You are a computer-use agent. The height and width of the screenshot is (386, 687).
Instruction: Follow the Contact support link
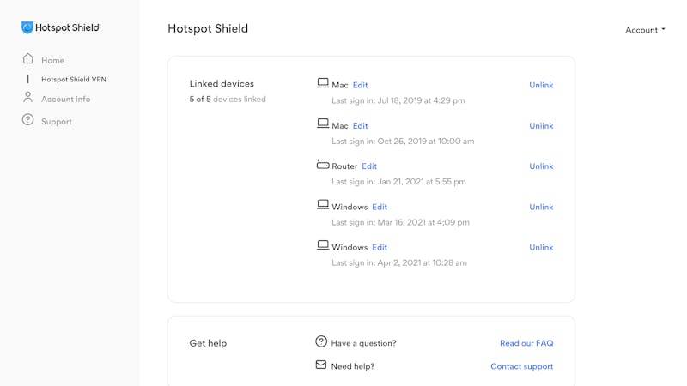[x=521, y=366]
